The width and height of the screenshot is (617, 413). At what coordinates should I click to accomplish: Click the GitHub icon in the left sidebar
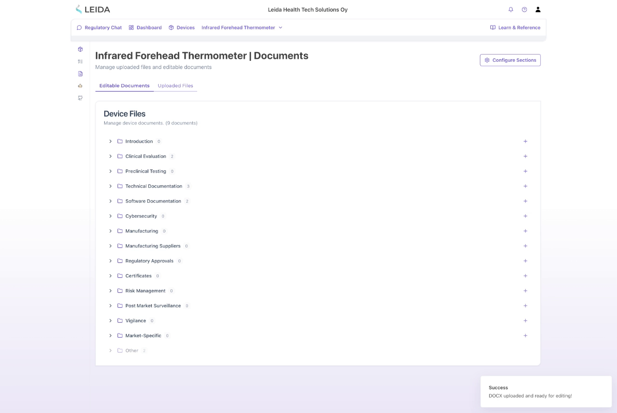point(80,98)
